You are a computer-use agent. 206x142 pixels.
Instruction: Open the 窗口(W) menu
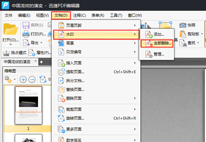pyautogui.click(x=135, y=15)
